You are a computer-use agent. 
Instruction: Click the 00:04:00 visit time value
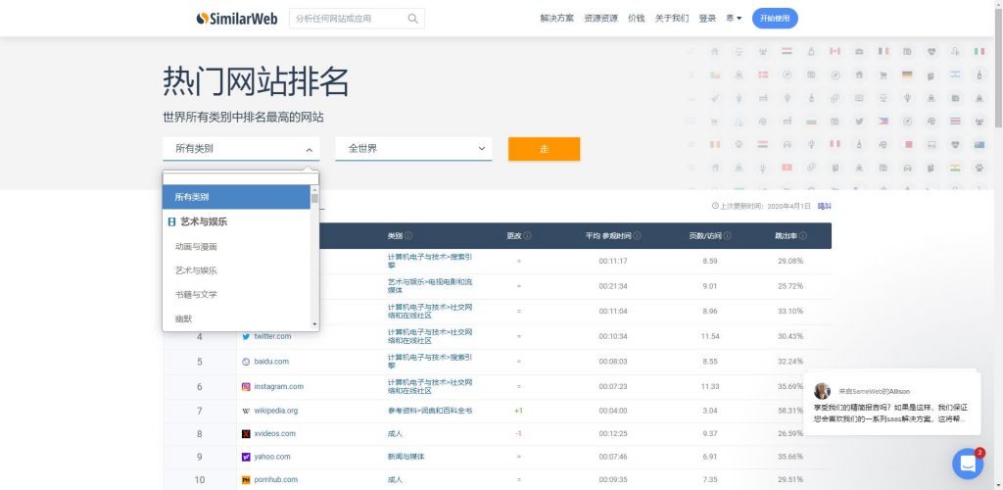coord(613,411)
